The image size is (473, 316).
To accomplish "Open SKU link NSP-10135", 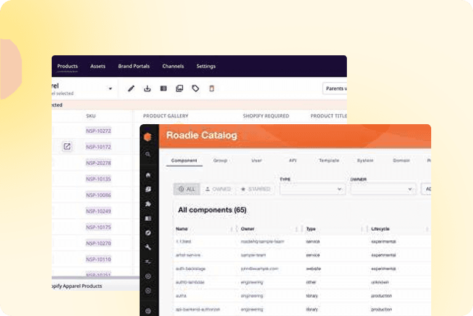I will (98, 179).
